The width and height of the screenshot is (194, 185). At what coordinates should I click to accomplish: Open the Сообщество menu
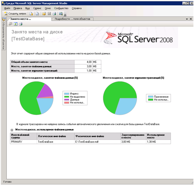61,8
